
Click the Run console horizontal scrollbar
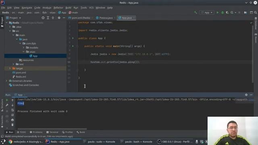[x=52, y=129]
